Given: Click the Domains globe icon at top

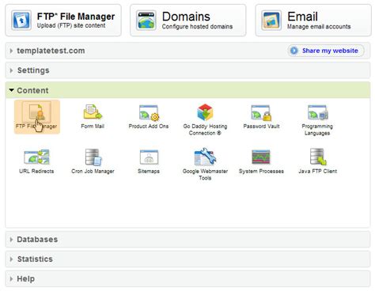Looking at the screenshot, I should pos(146,20).
